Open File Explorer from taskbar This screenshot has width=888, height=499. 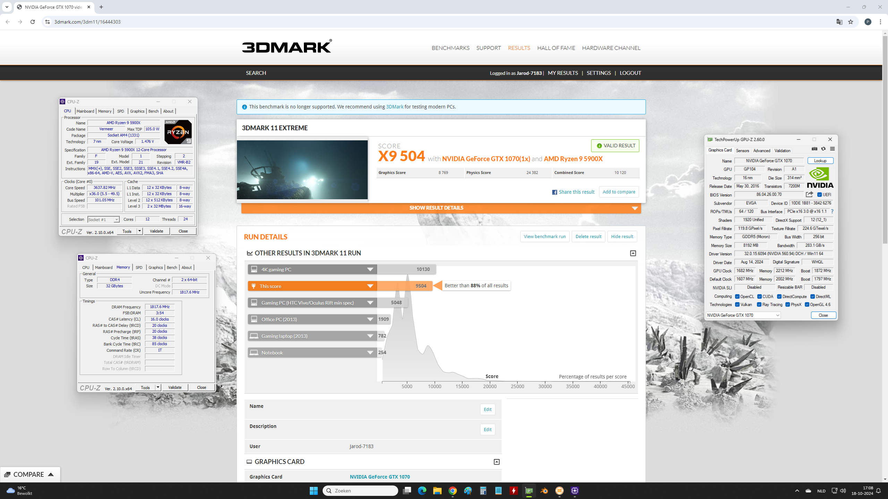click(437, 491)
